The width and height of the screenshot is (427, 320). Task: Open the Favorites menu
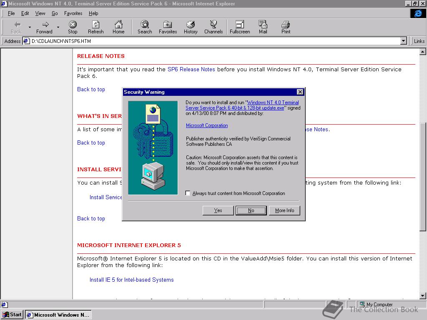[73, 13]
